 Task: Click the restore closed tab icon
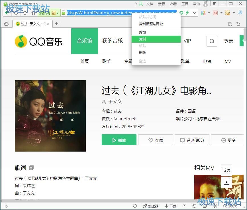pyautogui.click(x=238, y=24)
